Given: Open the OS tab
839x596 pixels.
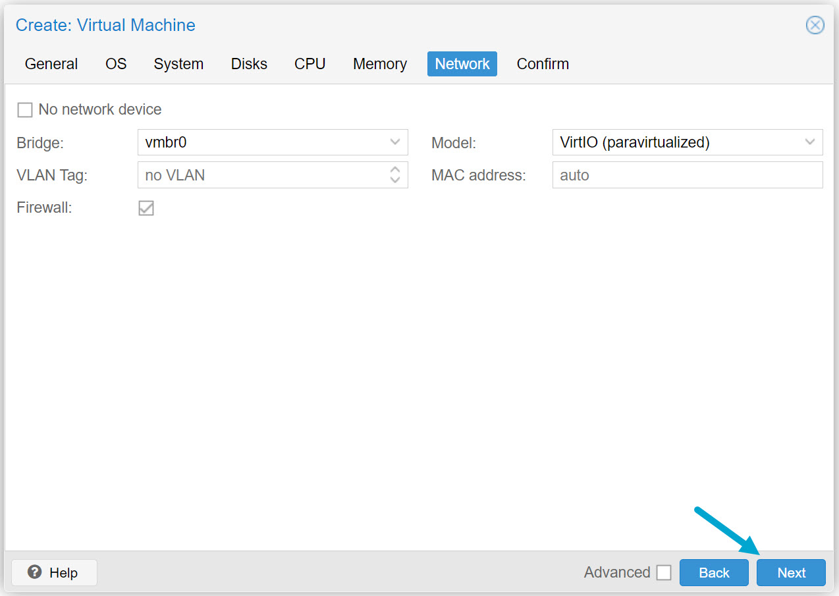Looking at the screenshot, I should coord(115,63).
